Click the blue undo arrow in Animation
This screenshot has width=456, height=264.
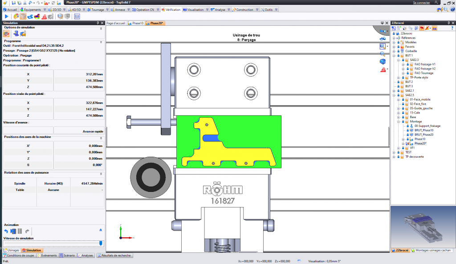[6, 231]
